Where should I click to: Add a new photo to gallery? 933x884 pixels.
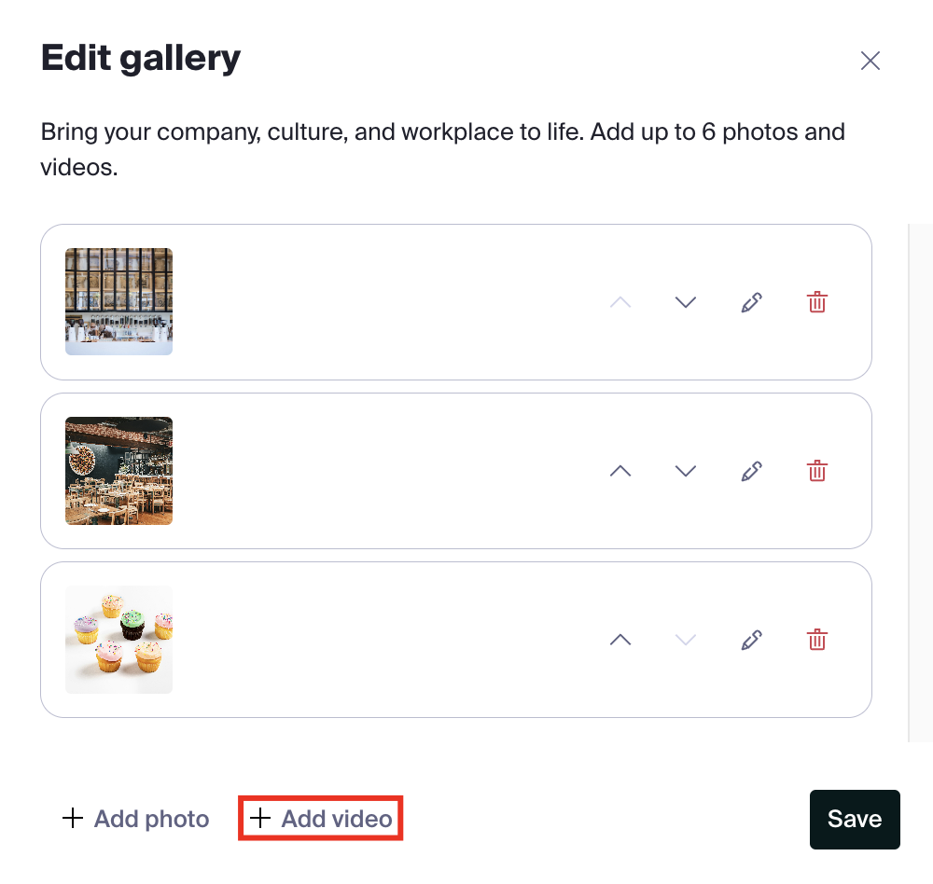(x=135, y=819)
